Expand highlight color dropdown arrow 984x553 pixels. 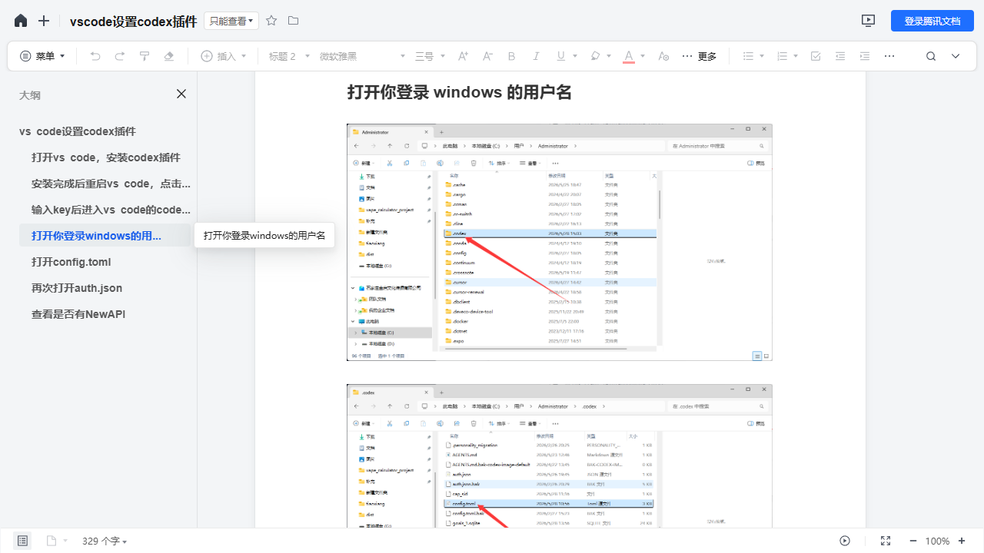click(x=609, y=56)
